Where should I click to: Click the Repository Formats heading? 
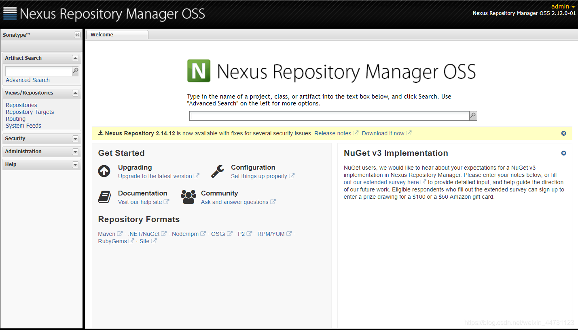(x=139, y=219)
